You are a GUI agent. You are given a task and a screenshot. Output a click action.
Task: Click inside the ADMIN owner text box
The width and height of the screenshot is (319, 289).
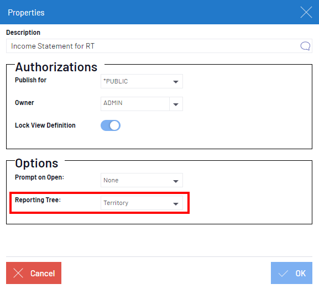[x=135, y=104]
